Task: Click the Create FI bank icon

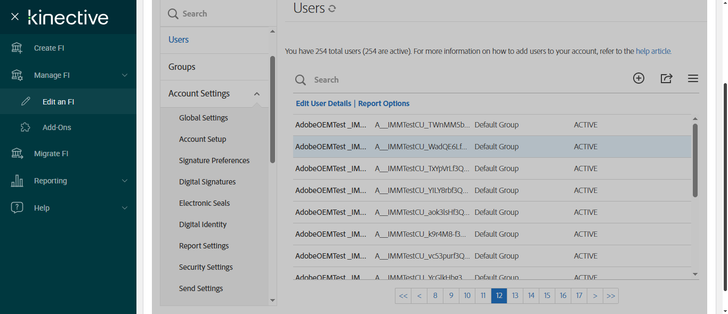Action: 17,48
